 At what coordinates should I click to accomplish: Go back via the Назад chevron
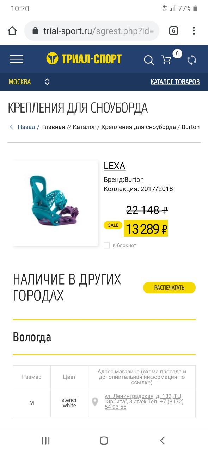click(11, 127)
